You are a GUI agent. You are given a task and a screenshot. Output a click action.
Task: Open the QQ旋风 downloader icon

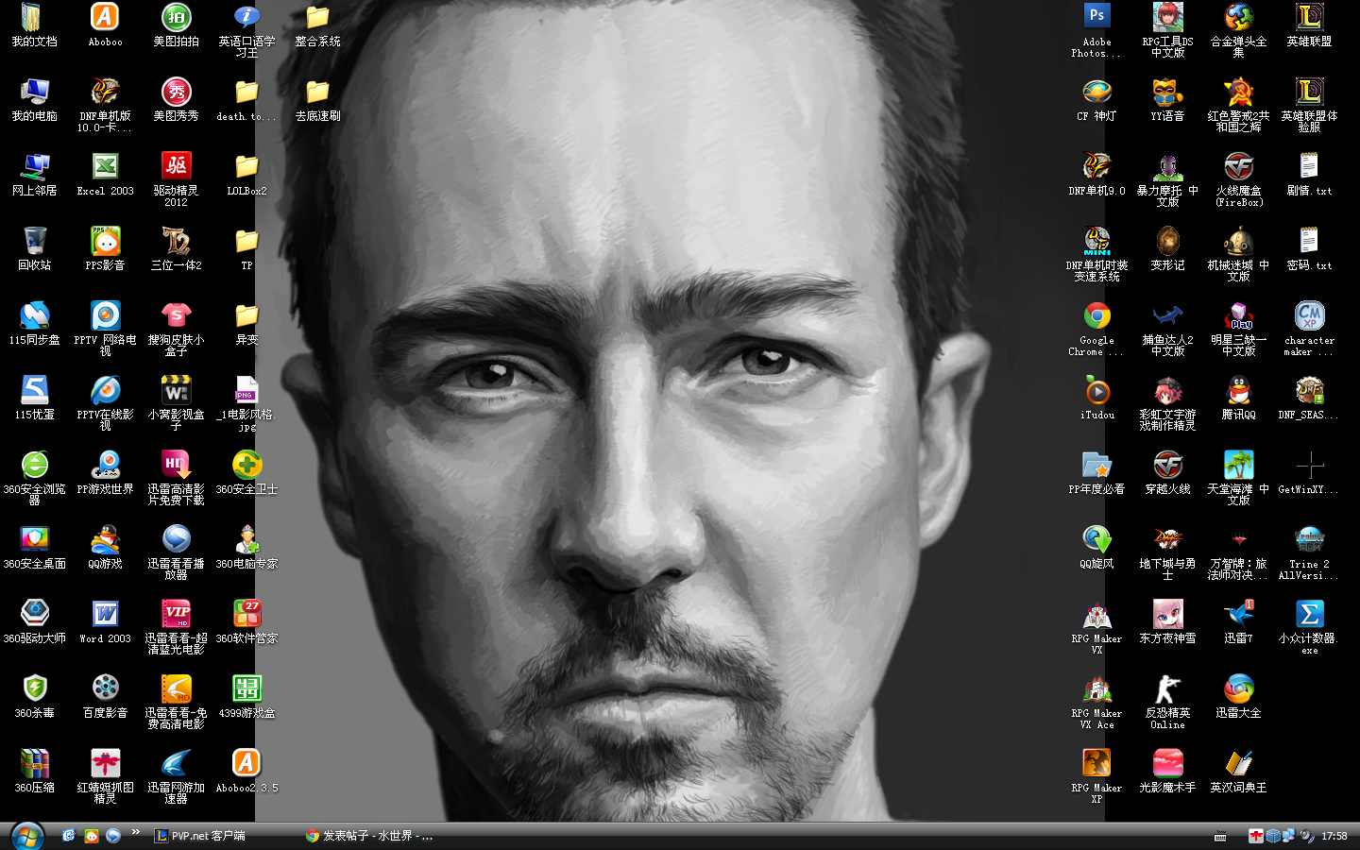pos(1096,547)
